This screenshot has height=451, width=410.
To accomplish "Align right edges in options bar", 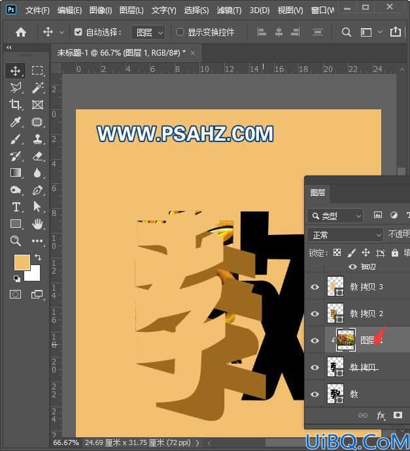I will 296,32.
